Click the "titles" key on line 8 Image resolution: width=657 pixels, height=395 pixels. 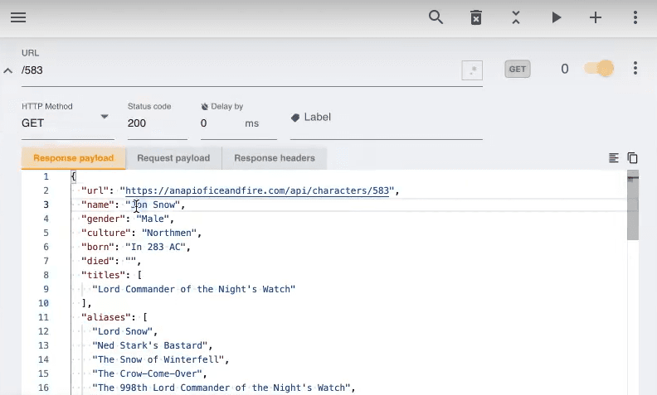tap(103, 275)
